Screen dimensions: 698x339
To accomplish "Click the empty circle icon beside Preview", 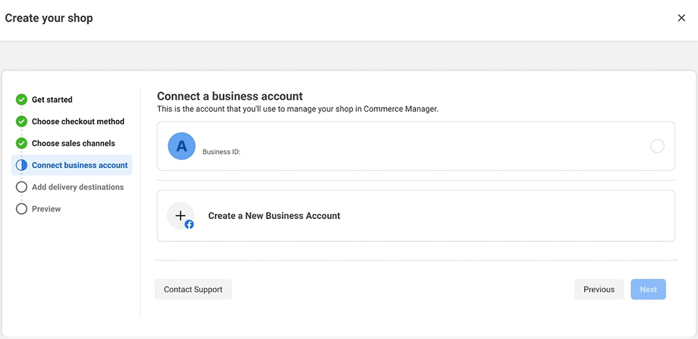I will pos(22,209).
